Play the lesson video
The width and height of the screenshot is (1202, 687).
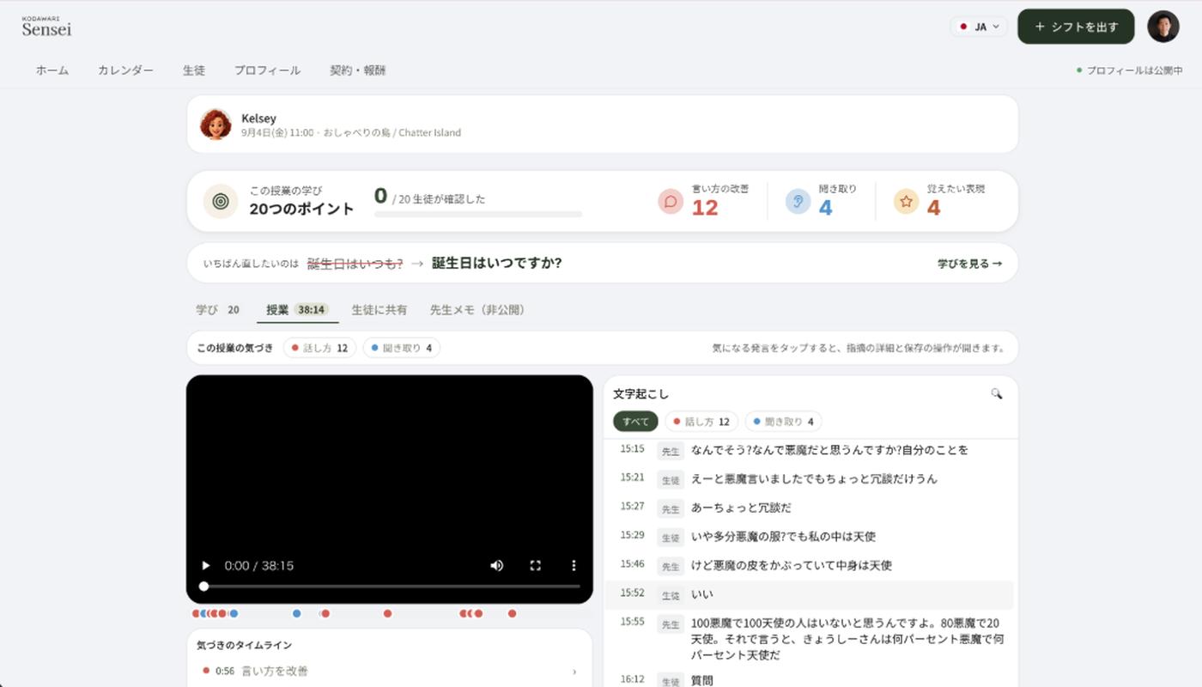click(205, 565)
